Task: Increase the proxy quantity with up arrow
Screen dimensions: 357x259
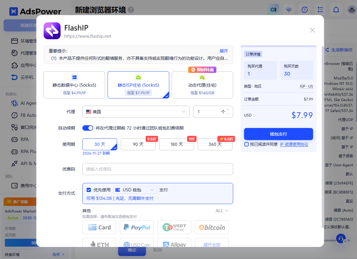Action: (228, 110)
